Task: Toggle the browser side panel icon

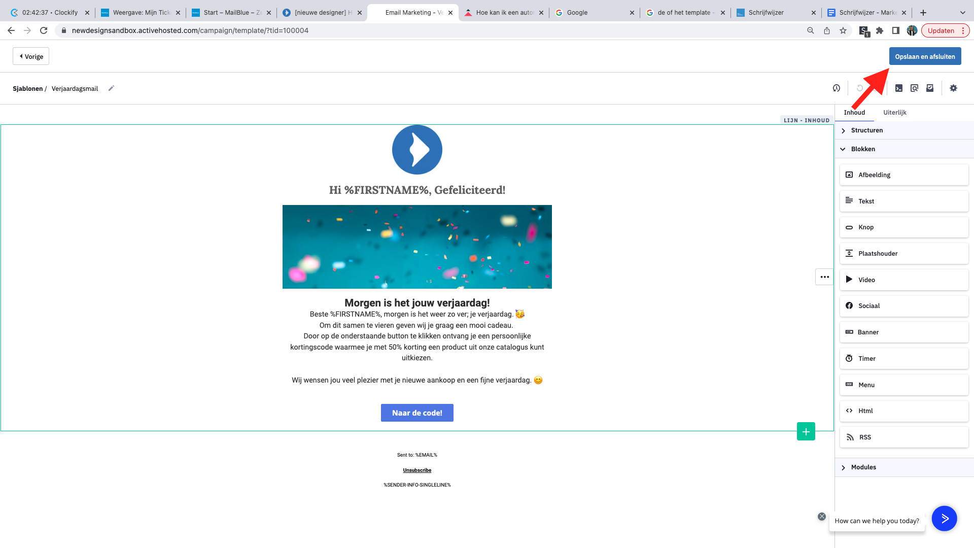Action: [x=896, y=30]
